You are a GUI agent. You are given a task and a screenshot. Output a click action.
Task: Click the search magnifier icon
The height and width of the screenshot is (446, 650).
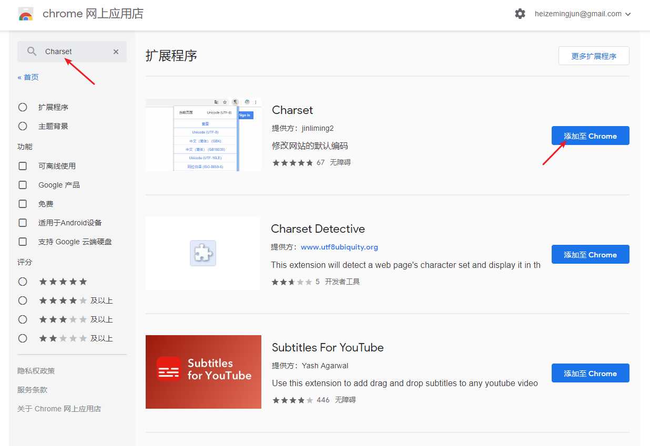pos(32,51)
